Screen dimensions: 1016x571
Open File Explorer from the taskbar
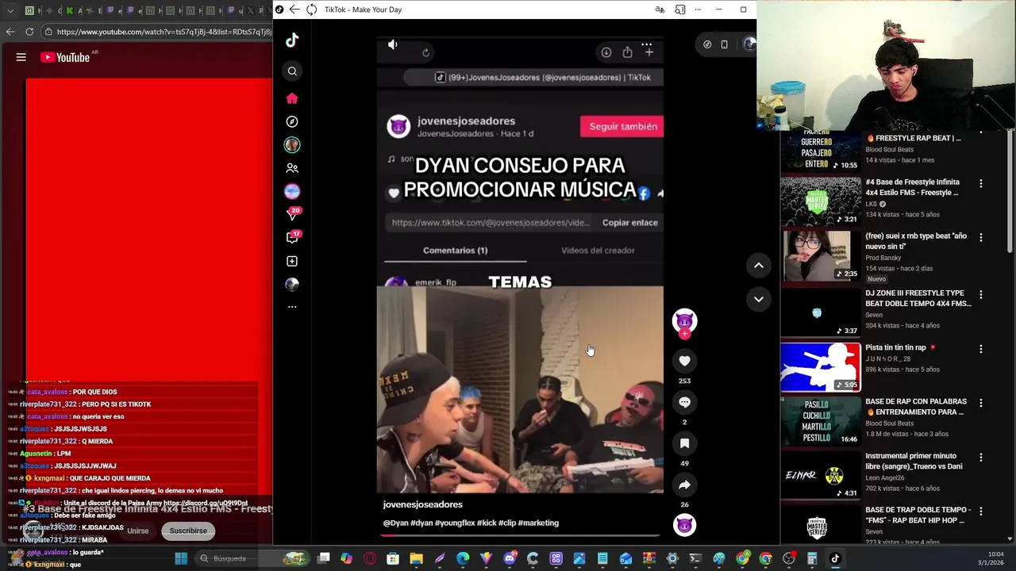pyautogui.click(x=416, y=558)
